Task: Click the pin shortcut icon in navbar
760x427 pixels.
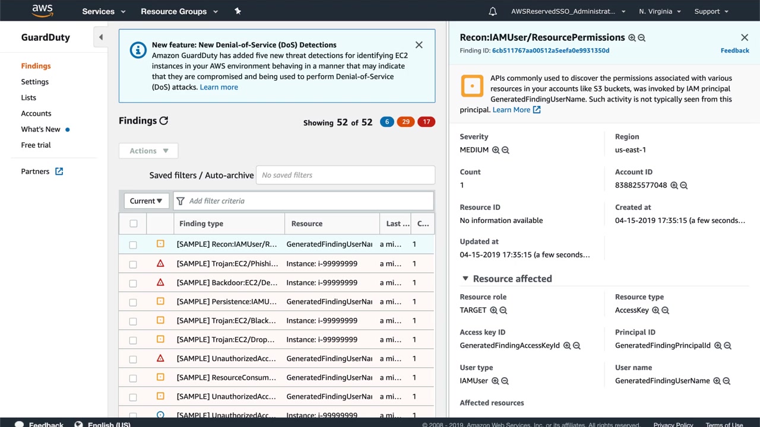Action: 237,11
